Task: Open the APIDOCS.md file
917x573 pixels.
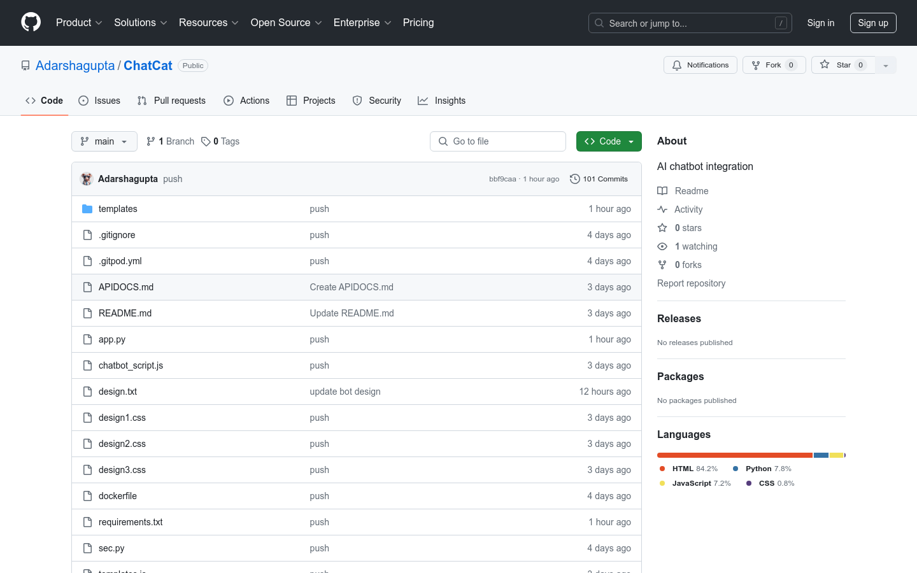Action: click(x=126, y=287)
